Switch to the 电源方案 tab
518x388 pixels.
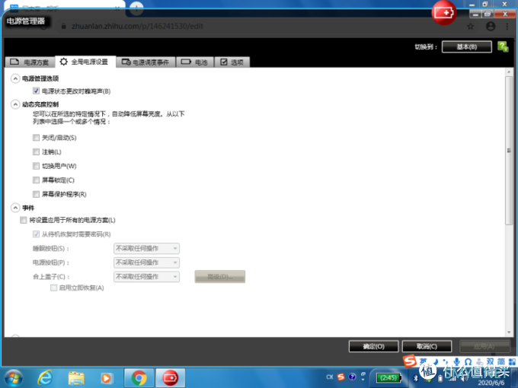click(x=27, y=62)
